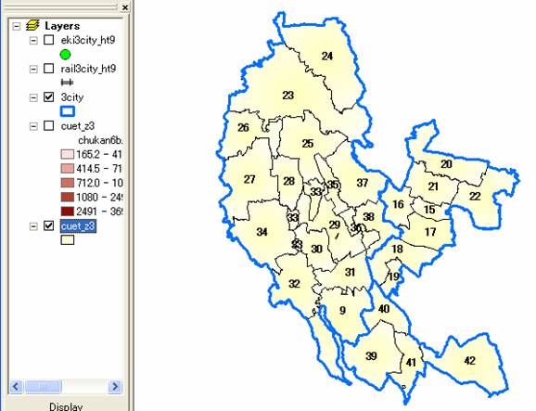
Task: Click the railway line symbol under rail3city_ht9
Action: click(67, 82)
